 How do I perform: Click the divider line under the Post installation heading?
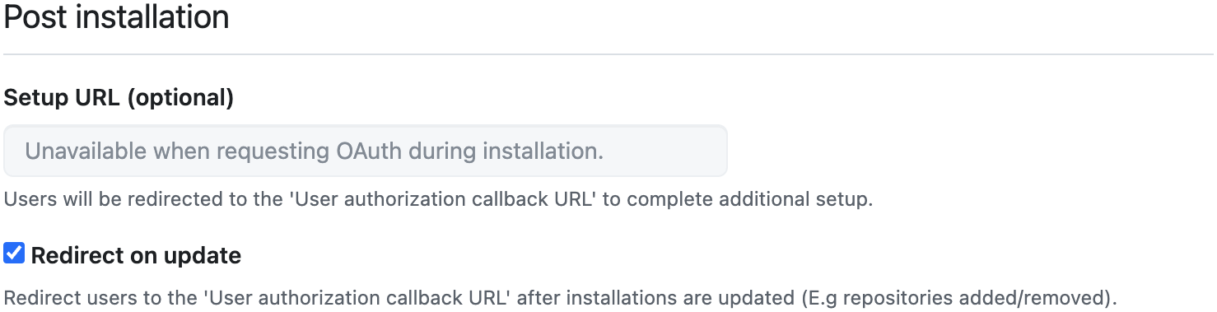pyautogui.click(x=608, y=54)
